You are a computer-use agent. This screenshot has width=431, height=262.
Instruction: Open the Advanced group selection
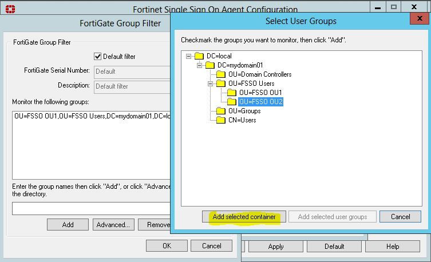113,225
